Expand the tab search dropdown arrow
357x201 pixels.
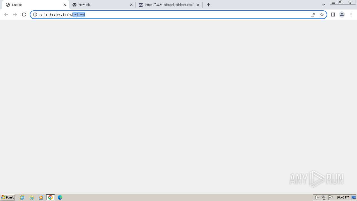324,5
